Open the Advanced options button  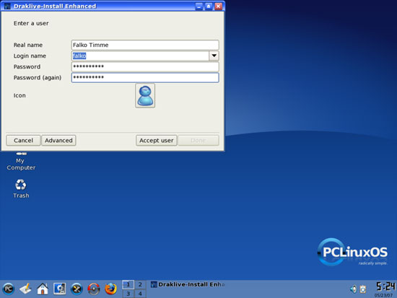click(x=58, y=140)
